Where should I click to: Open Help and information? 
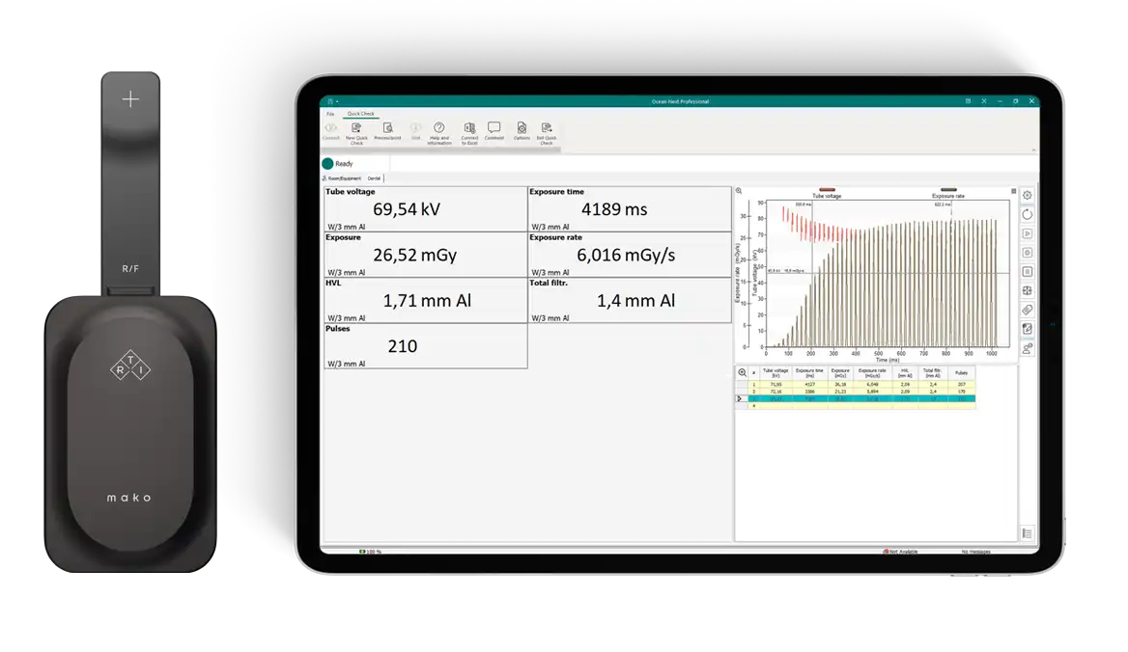point(438,128)
